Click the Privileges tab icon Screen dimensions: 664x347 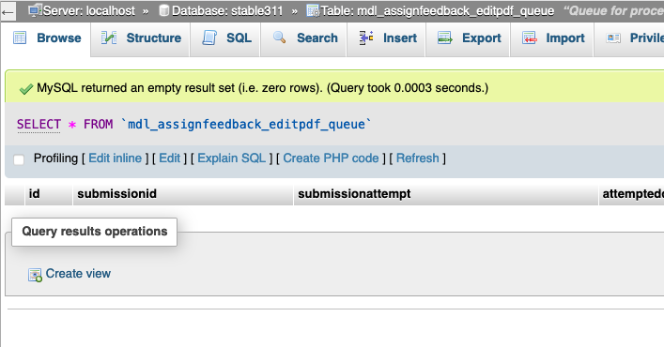pos(613,38)
